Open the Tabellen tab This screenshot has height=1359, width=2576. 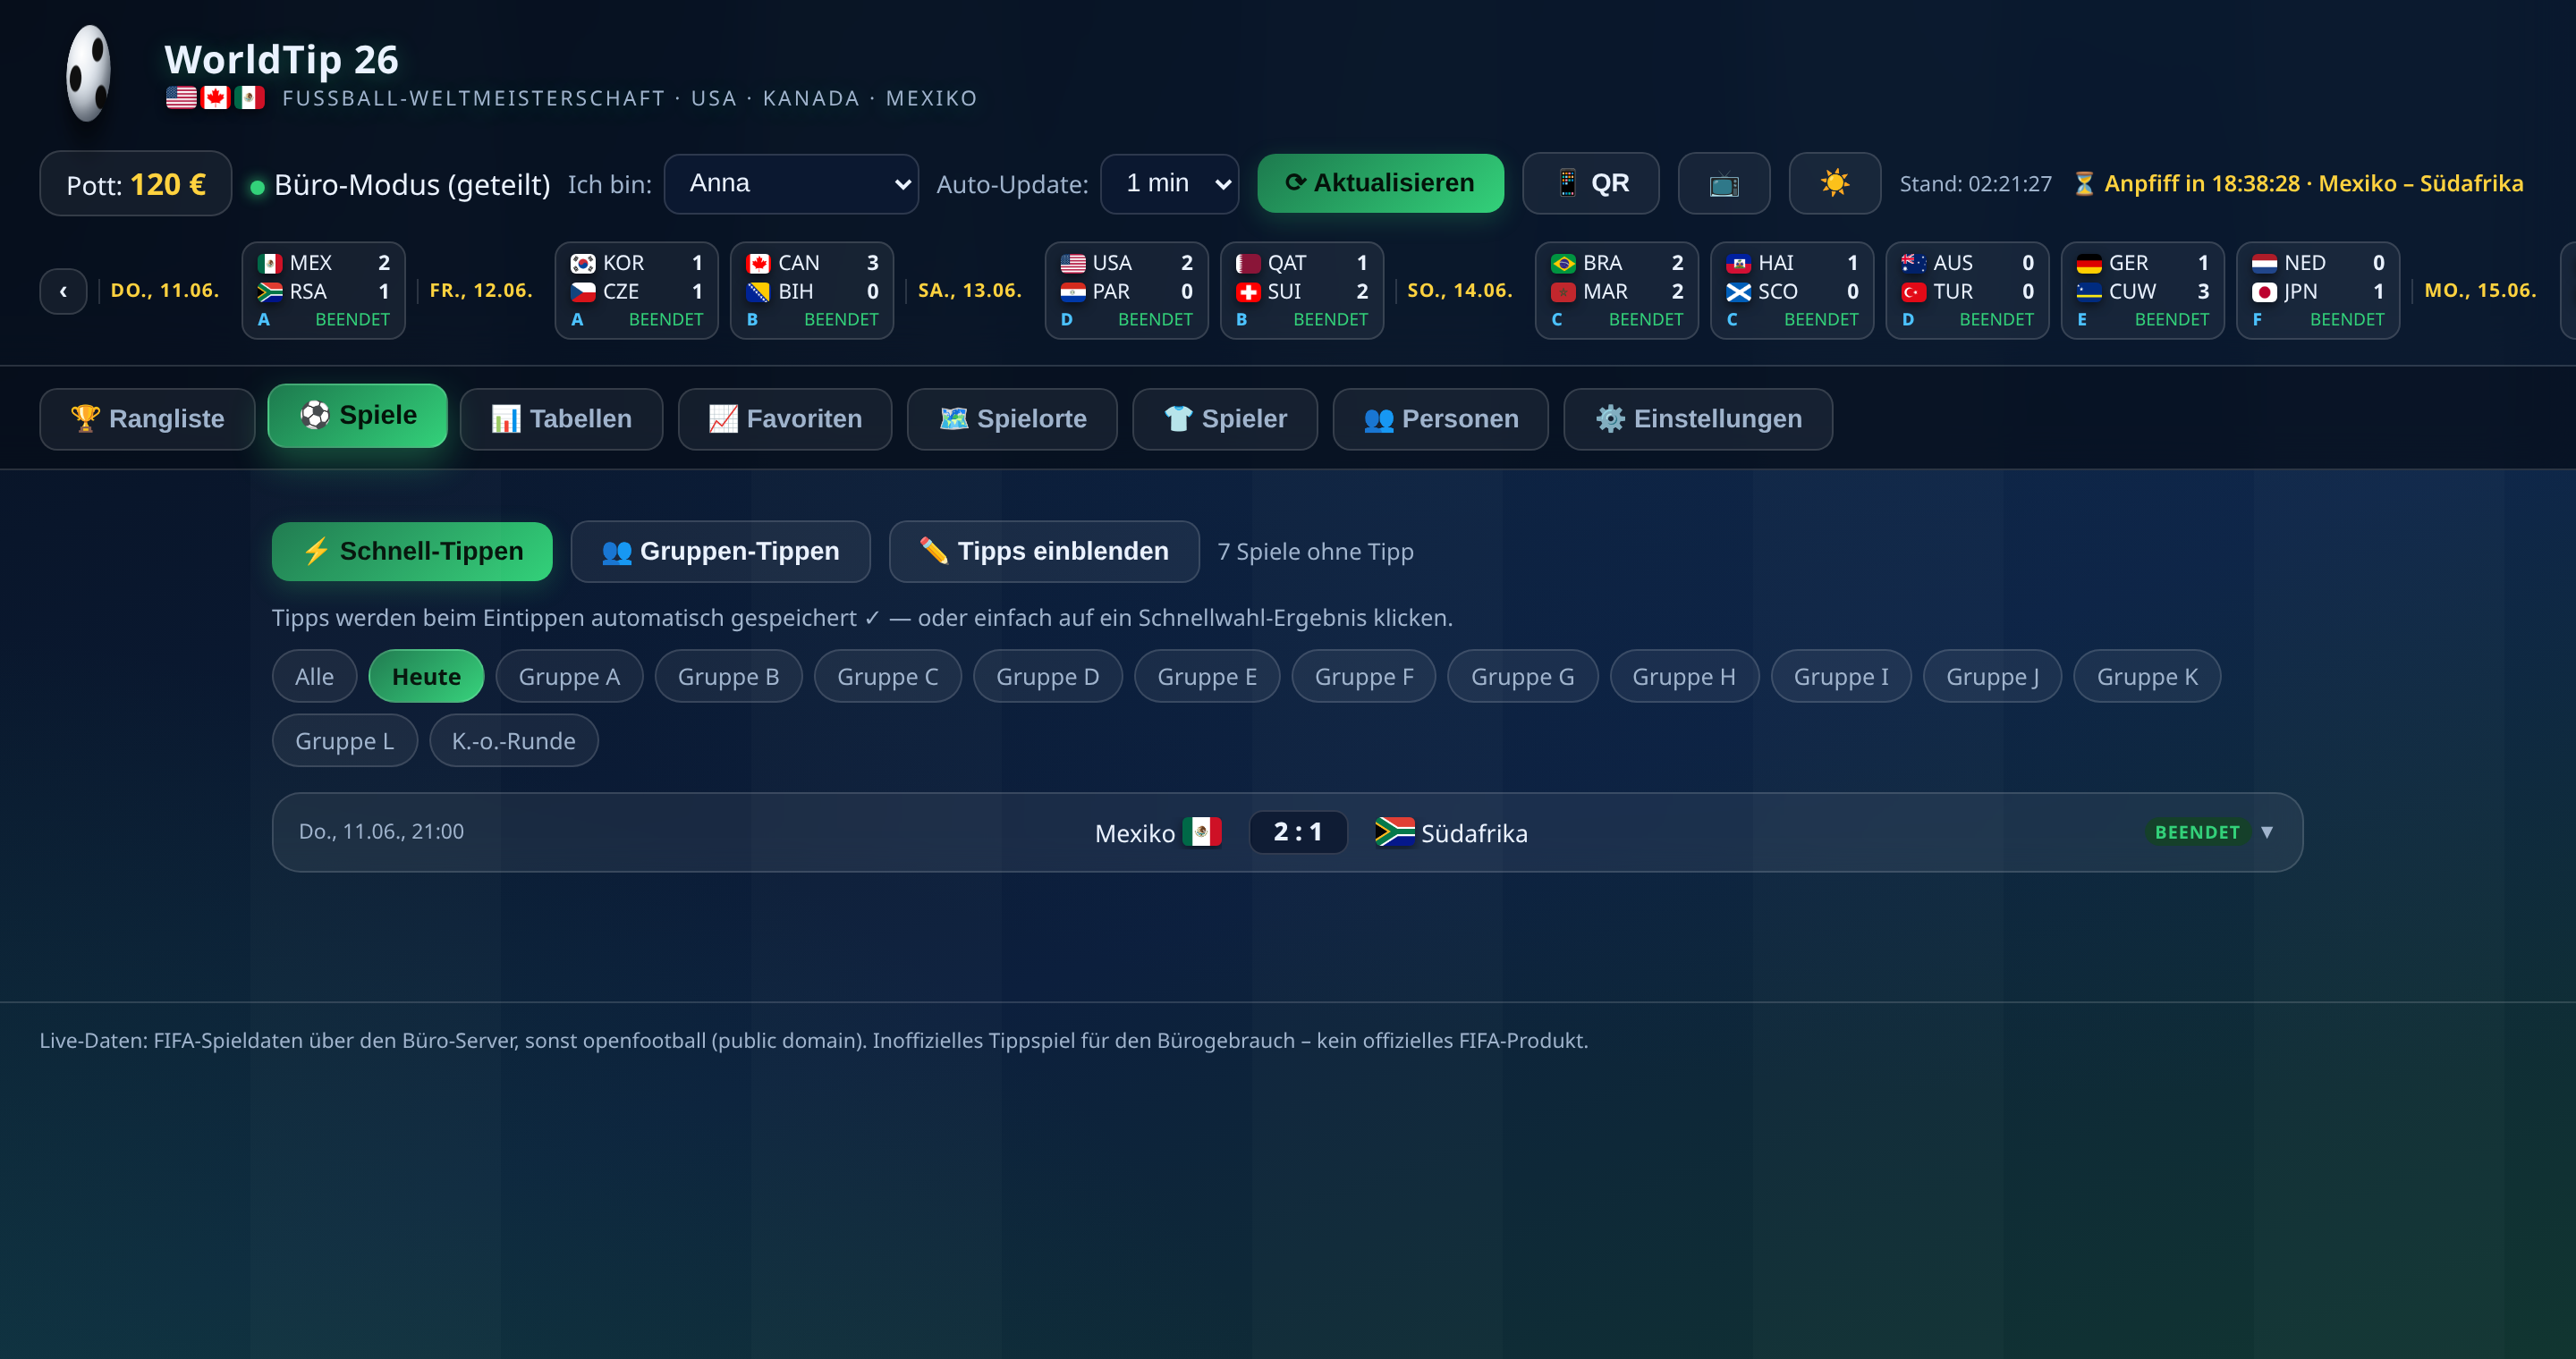point(561,418)
